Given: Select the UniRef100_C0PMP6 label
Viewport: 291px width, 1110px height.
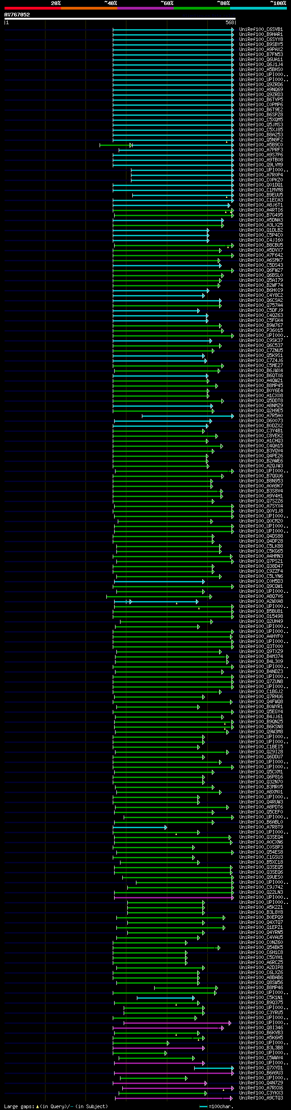Looking at the screenshot, I should [261, 104].
